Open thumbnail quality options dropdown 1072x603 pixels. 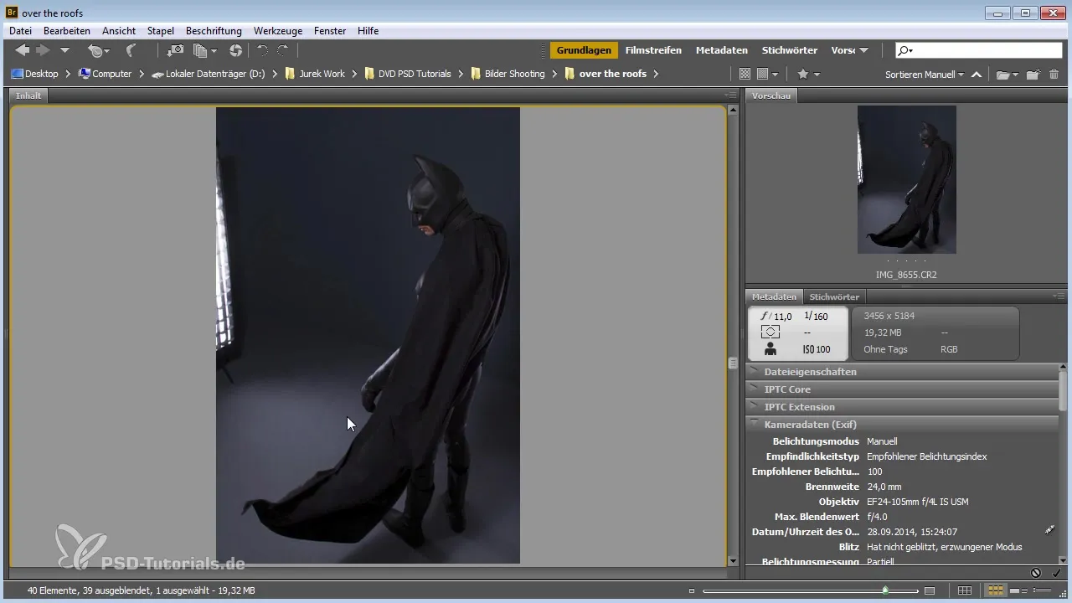click(x=767, y=74)
